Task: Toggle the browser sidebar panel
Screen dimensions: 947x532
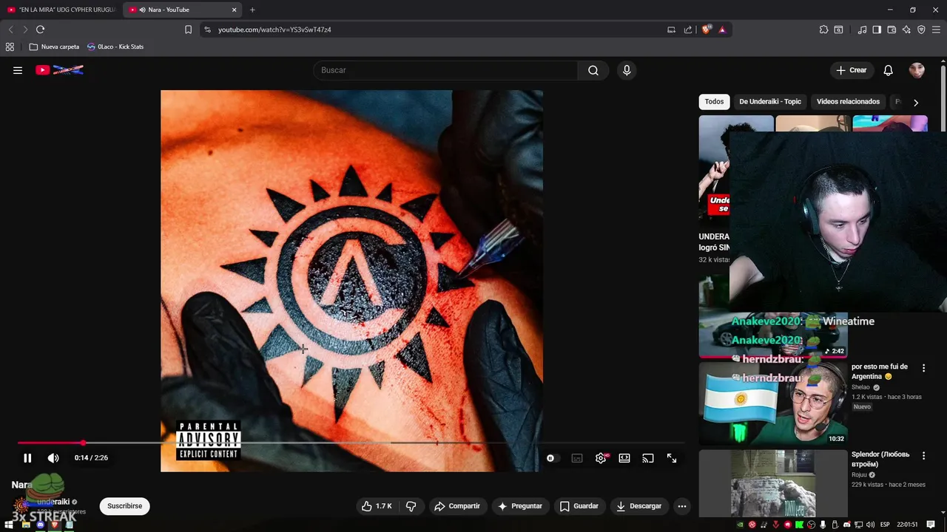Action: [877, 30]
